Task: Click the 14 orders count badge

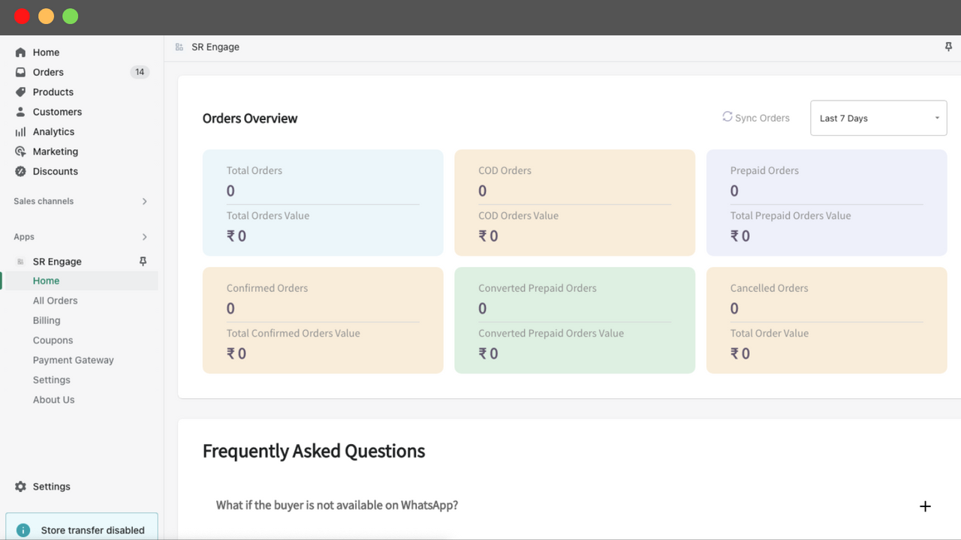Action: [140, 72]
